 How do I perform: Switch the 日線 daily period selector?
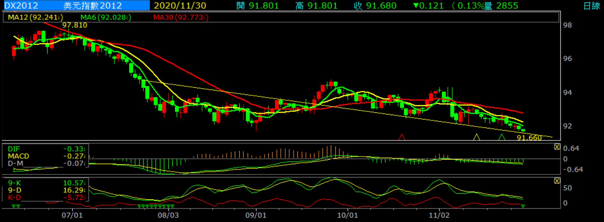(592, 6)
